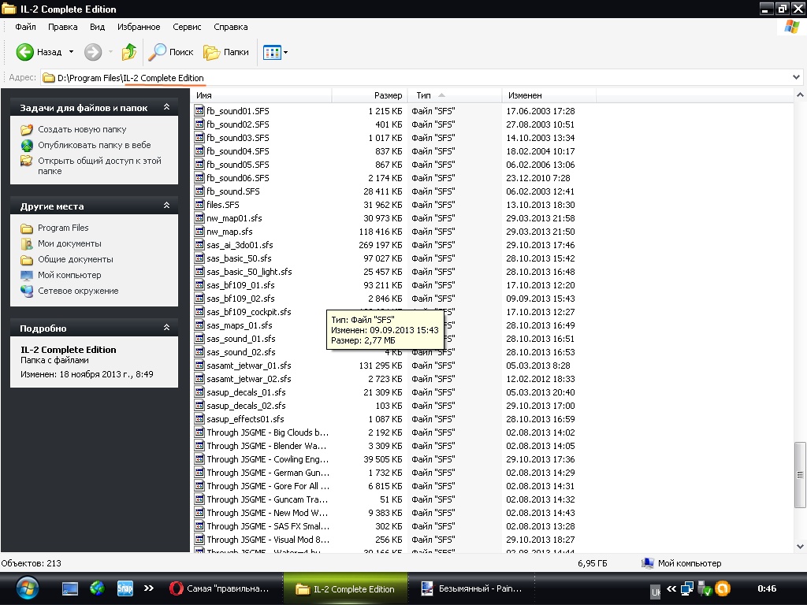The height and width of the screenshot is (605, 807).
Task: Select sas_sound_02.sfs file name
Action: (241, 352)
